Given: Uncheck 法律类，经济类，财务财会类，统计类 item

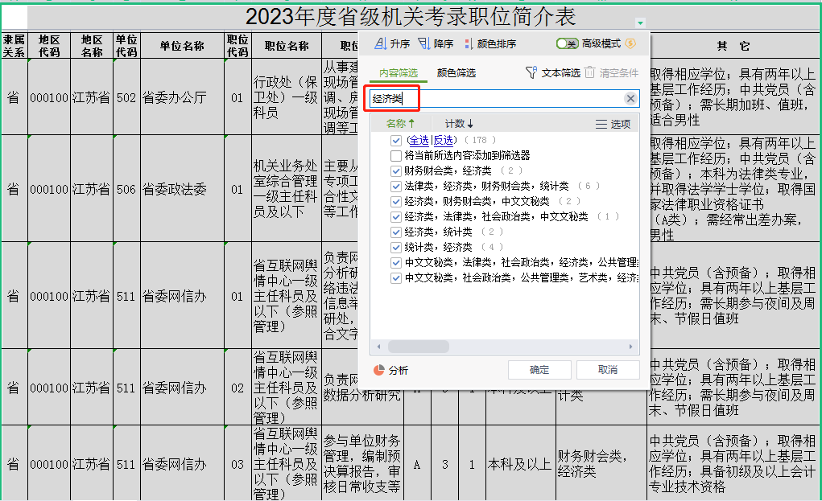Looking at the screenshot, I should [x=396, y=186].
